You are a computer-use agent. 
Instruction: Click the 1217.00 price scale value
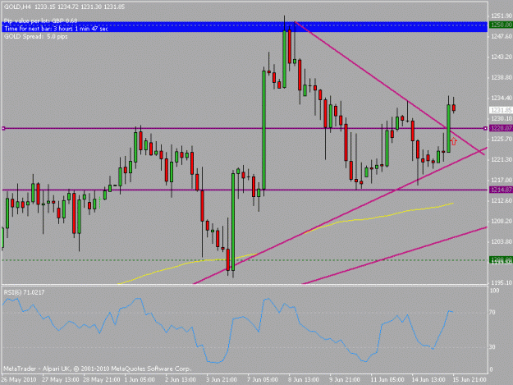pos(502,180)
